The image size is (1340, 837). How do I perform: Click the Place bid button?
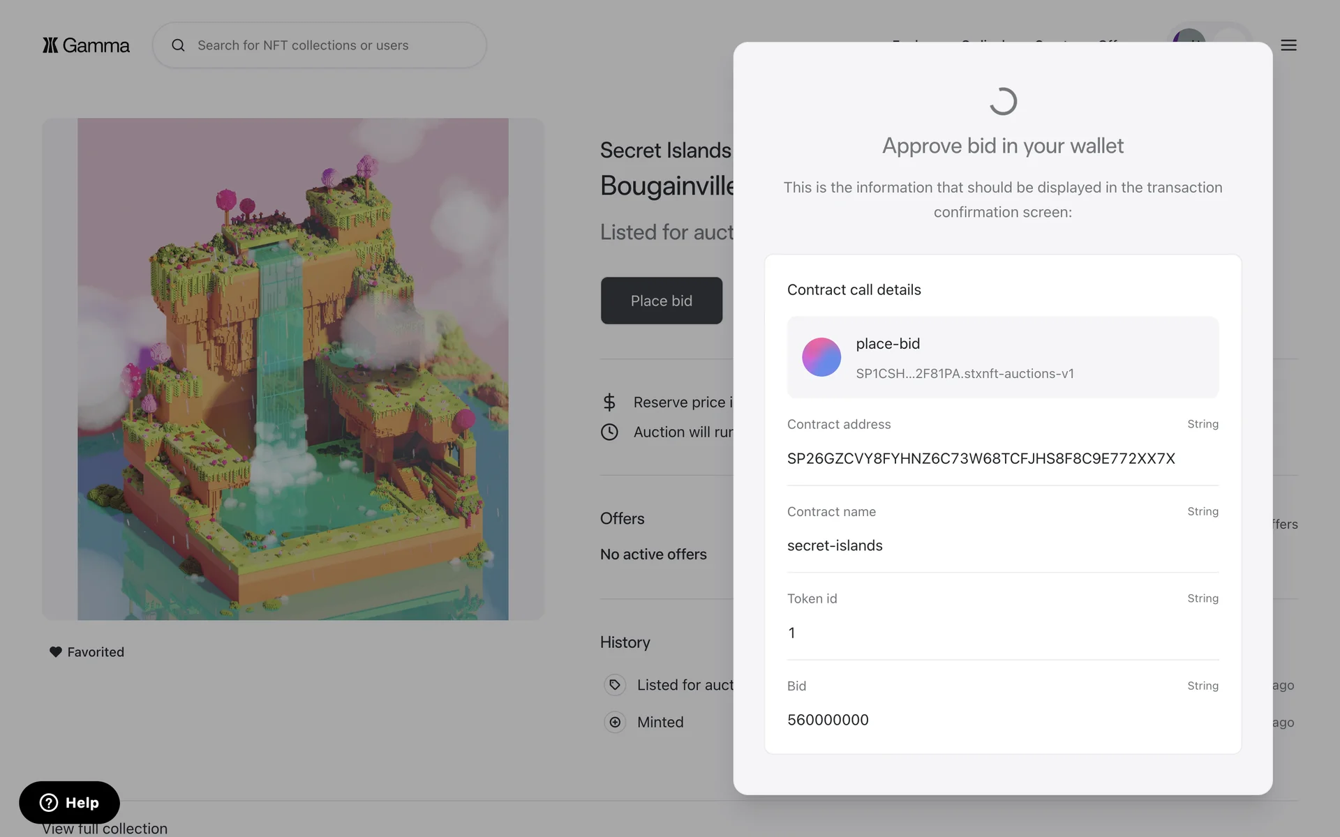coord(661,301)
